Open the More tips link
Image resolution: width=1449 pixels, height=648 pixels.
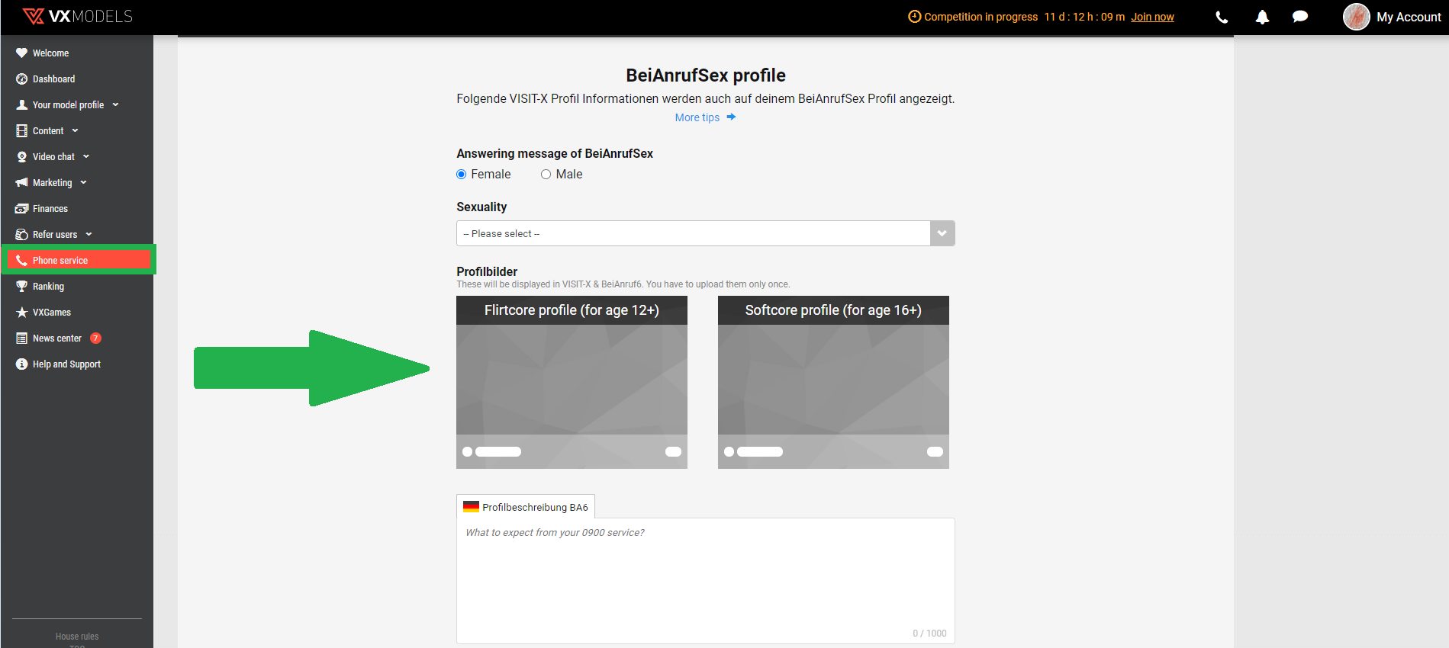[x=697, y=117]
